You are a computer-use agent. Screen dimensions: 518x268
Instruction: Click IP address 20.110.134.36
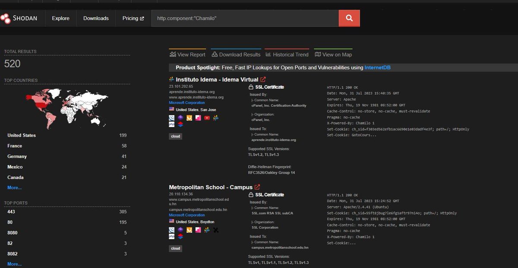tap(181, 194)
